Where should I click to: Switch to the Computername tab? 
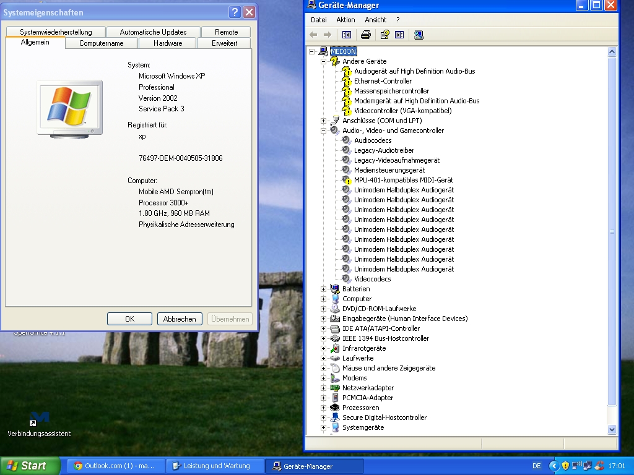pyautogui.click(x=102, y=43)
